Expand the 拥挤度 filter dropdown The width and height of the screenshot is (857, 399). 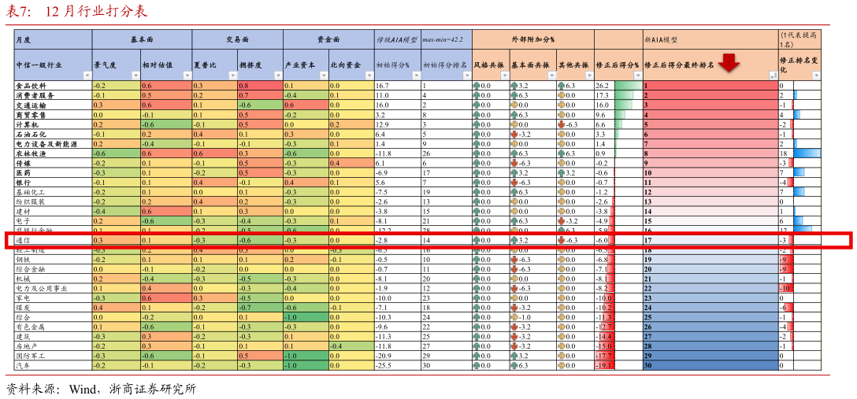277,76
